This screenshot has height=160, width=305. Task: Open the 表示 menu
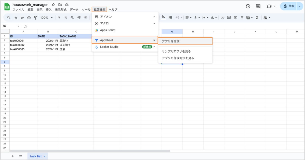(x=40, y=10)
